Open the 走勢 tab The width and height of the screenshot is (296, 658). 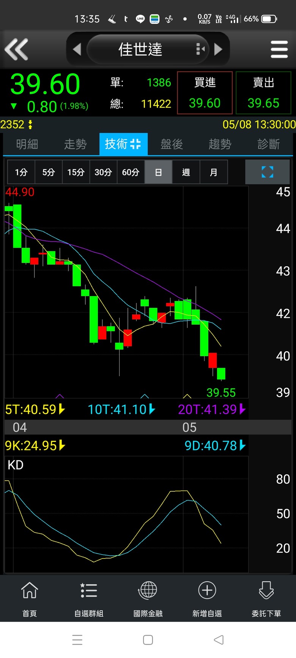(x=75, y=144)
